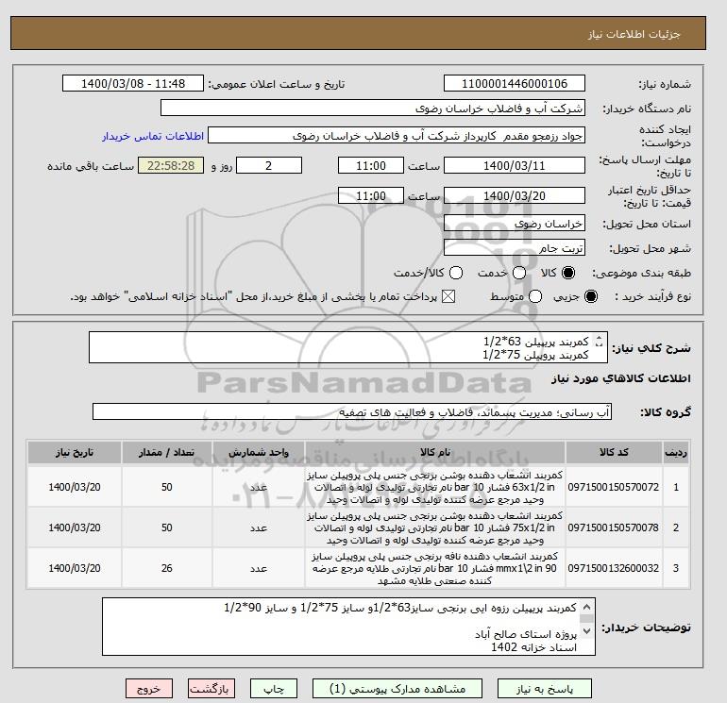Click the تاریخ نیاز column header

75,452
